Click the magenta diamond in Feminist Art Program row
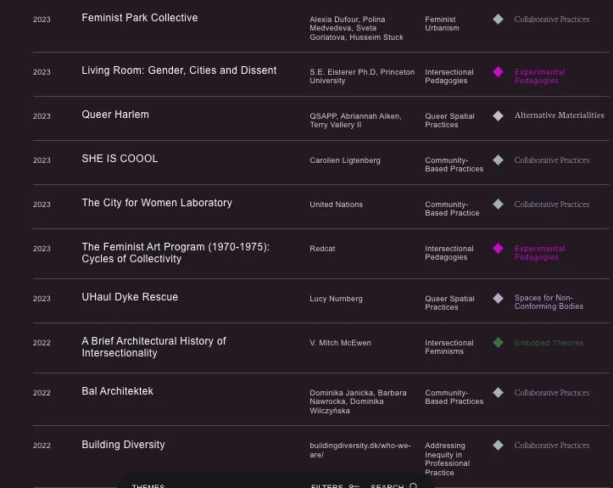The image size is (613, 488). tap(498, 248)
